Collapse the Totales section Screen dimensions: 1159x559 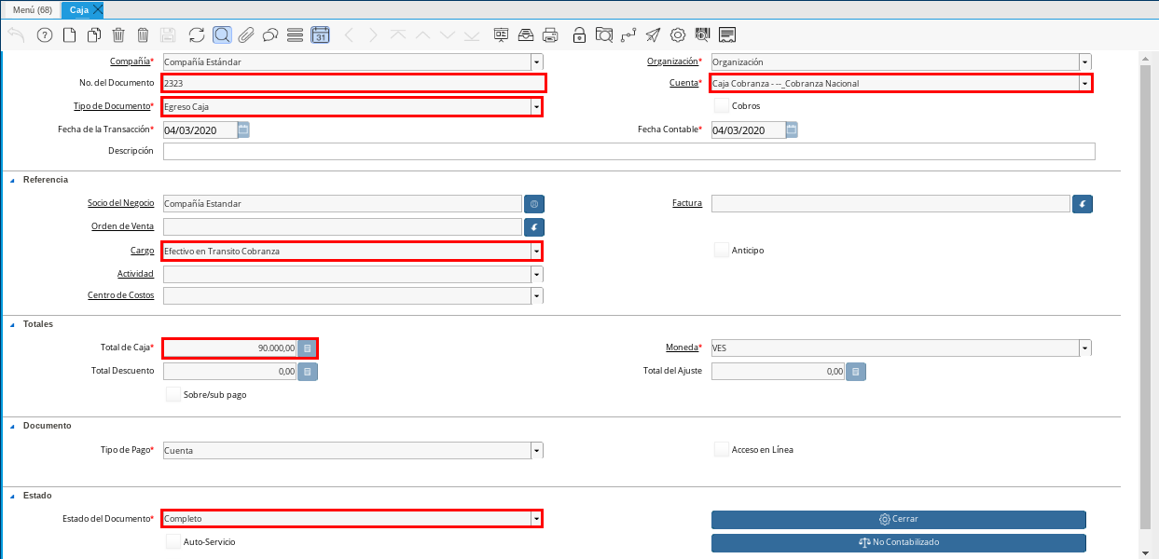[13, 324]
